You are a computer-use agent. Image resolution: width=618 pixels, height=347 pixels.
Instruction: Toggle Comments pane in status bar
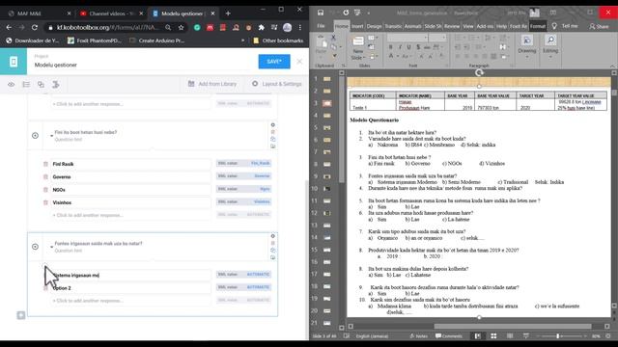tap(448, 336)
